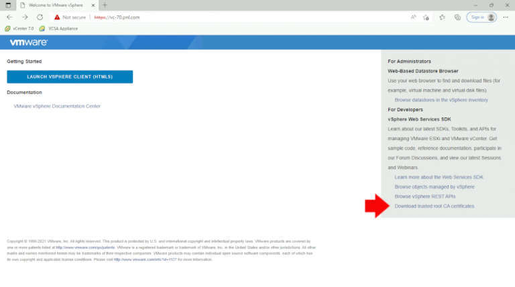Open browser Settings and more menu
The height and width of the screenshot is (287, 515).
[506, 17]
